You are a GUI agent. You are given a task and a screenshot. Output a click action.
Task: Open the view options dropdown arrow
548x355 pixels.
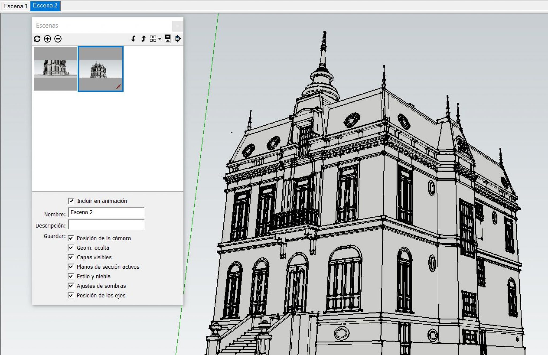(160, 39)
